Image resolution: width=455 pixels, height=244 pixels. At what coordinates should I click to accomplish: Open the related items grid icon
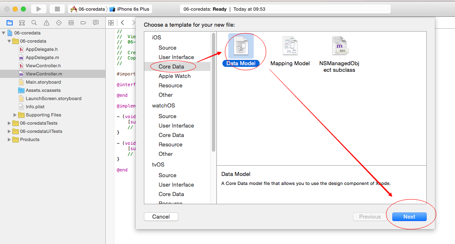[111, 23]
